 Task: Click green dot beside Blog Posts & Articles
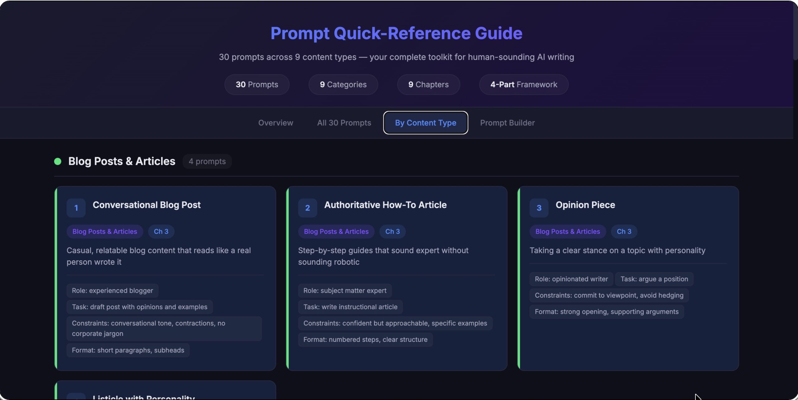coord(58,161)
